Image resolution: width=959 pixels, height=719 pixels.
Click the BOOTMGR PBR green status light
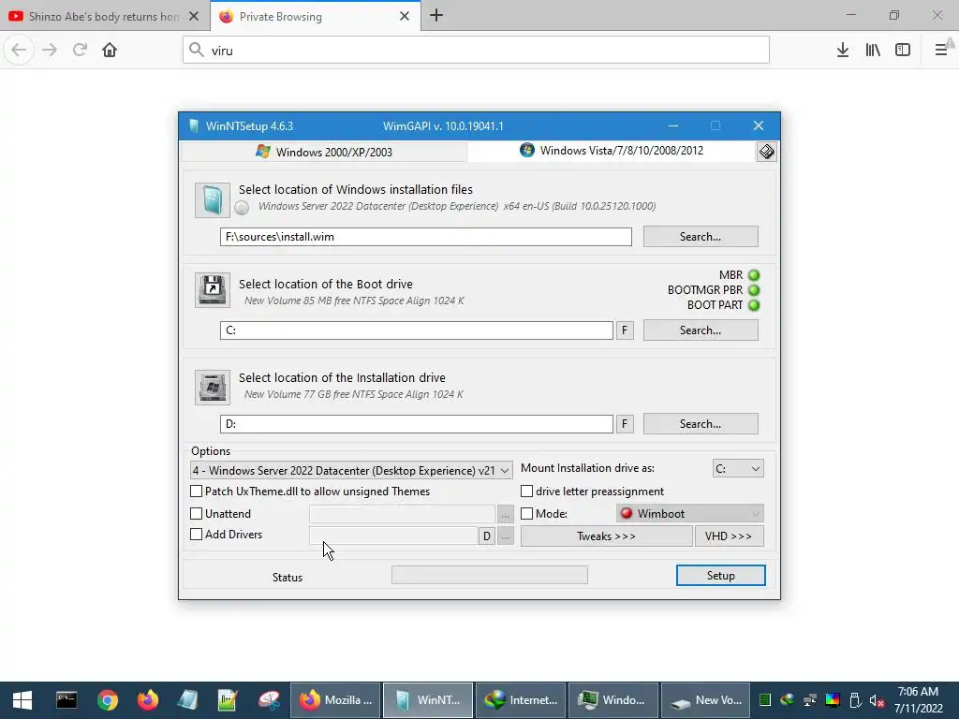pos(754,290)
